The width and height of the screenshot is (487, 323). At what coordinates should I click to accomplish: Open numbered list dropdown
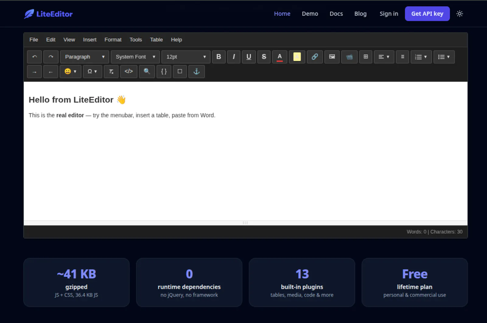point(421,57)
